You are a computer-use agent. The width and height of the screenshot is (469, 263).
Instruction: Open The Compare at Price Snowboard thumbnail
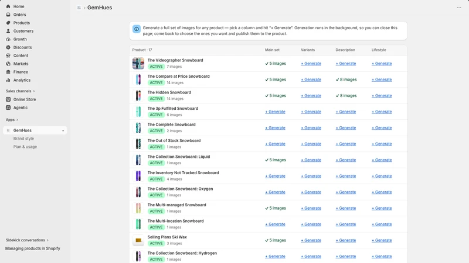coord(138,79)
